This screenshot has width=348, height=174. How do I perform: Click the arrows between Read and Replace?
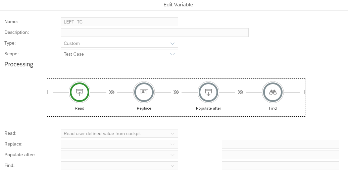[x=112, y=92]
